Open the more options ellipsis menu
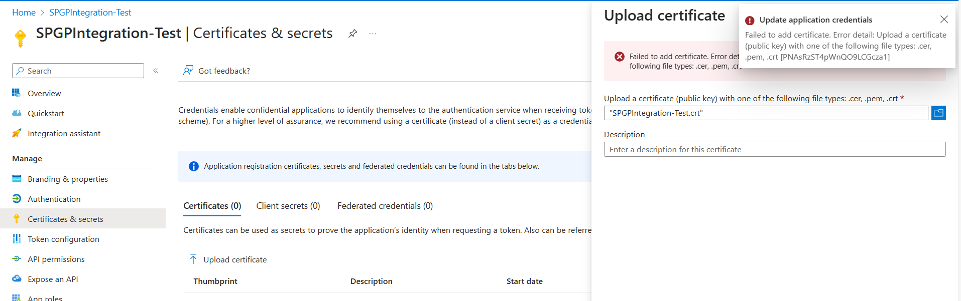 click(x=373, y=34)
